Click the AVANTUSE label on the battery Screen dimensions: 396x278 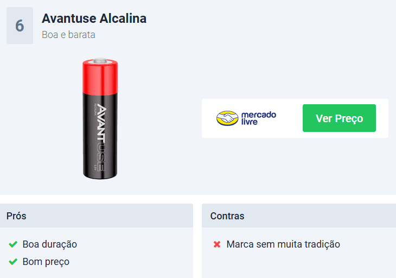click(101, 137)
